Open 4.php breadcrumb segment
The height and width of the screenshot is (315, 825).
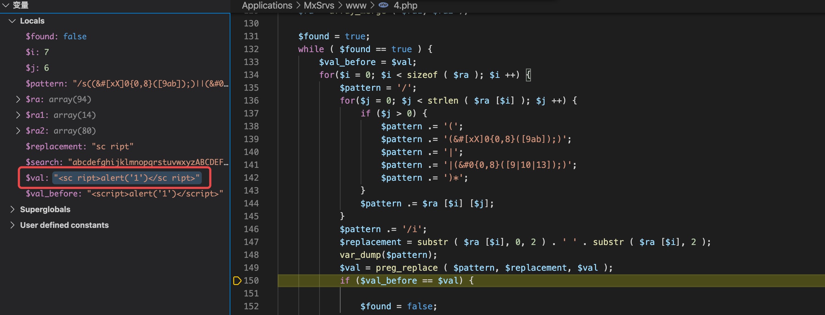click(405, 5)
